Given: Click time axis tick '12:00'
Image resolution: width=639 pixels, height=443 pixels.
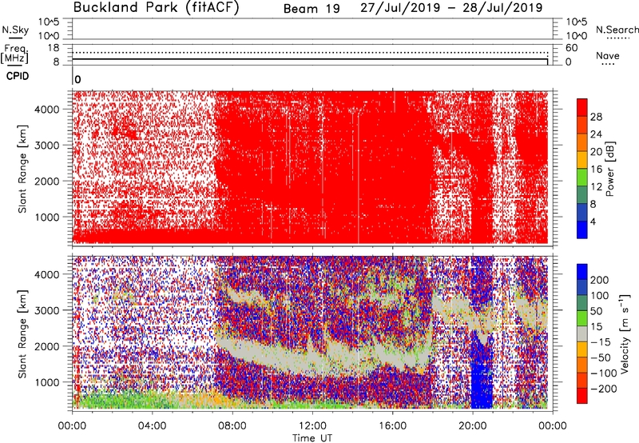Looking at the screenshot, I should click(312, 426).
